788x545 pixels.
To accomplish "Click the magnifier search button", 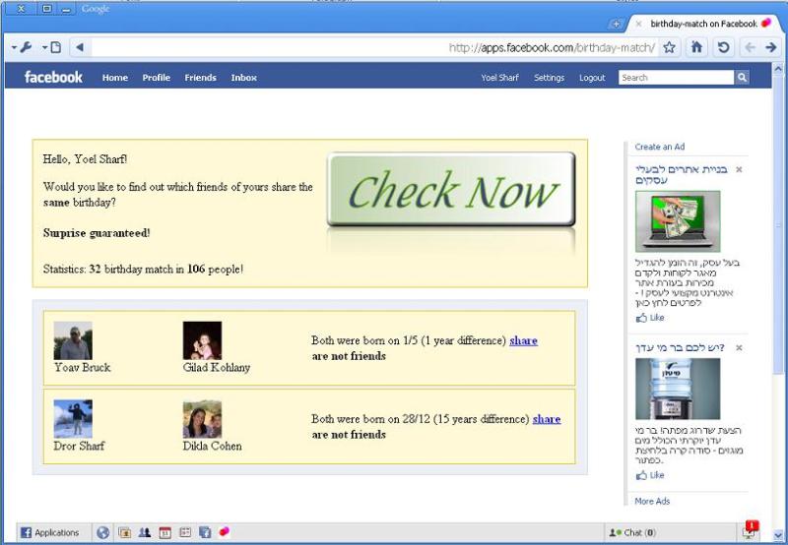I will click(x=742, y=78).
